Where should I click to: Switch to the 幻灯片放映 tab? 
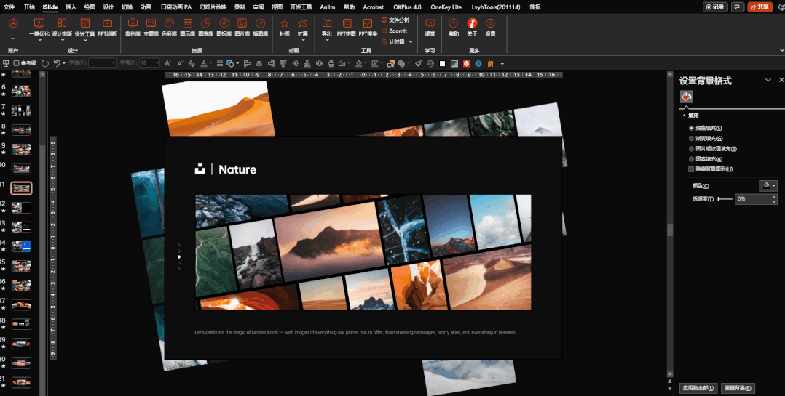tap(213, 7)
